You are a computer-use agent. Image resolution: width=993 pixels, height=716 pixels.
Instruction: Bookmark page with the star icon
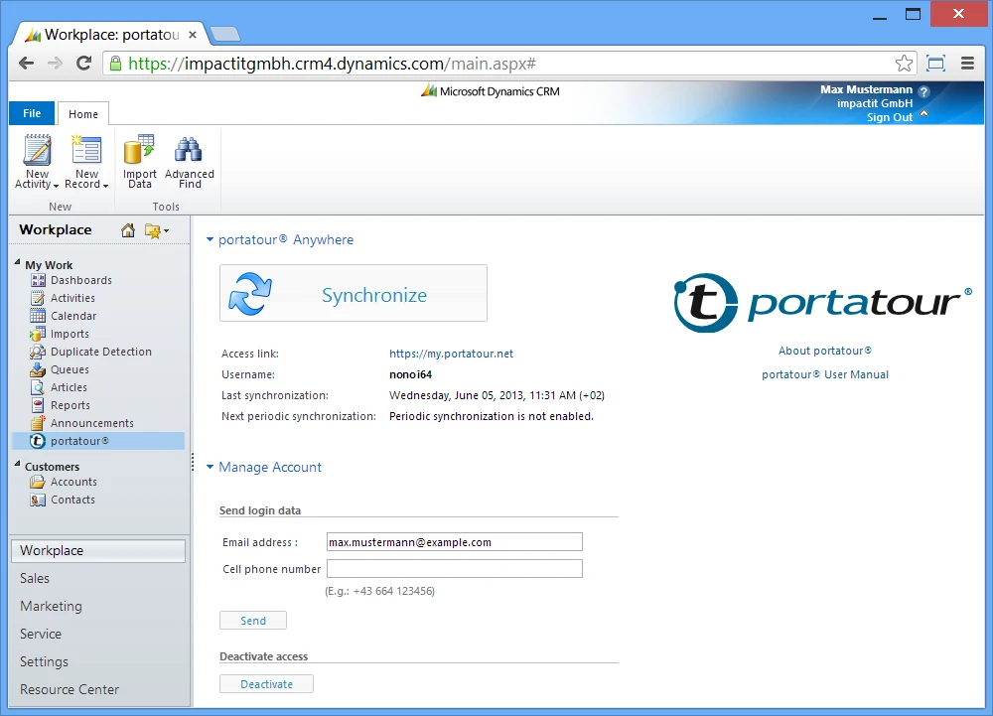coord(904,64)
